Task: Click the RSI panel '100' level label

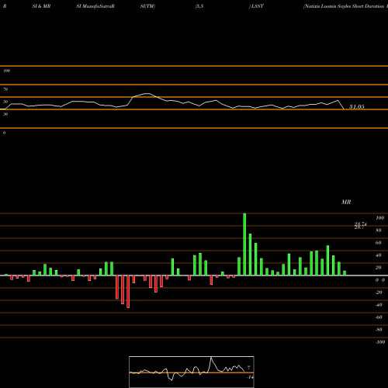Action: (6, 71)
